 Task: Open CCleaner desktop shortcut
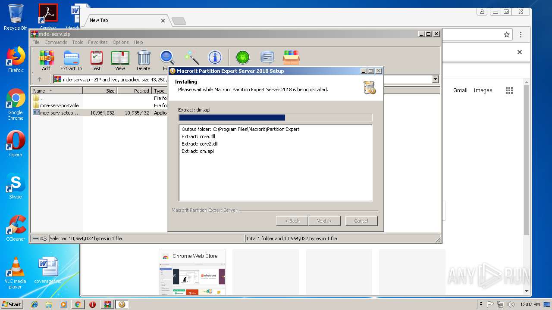pos(16,228)
